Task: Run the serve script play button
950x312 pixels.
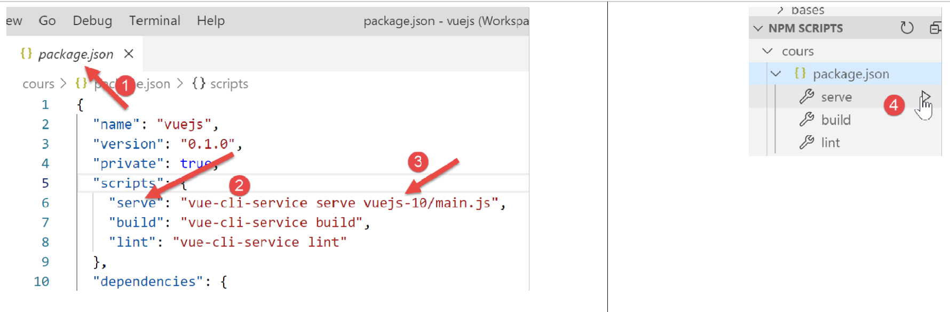Action: [x=925, y=96]
